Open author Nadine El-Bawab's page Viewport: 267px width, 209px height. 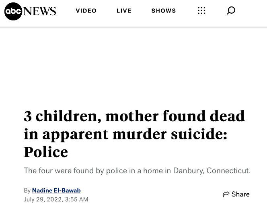[x=56, y=190]
